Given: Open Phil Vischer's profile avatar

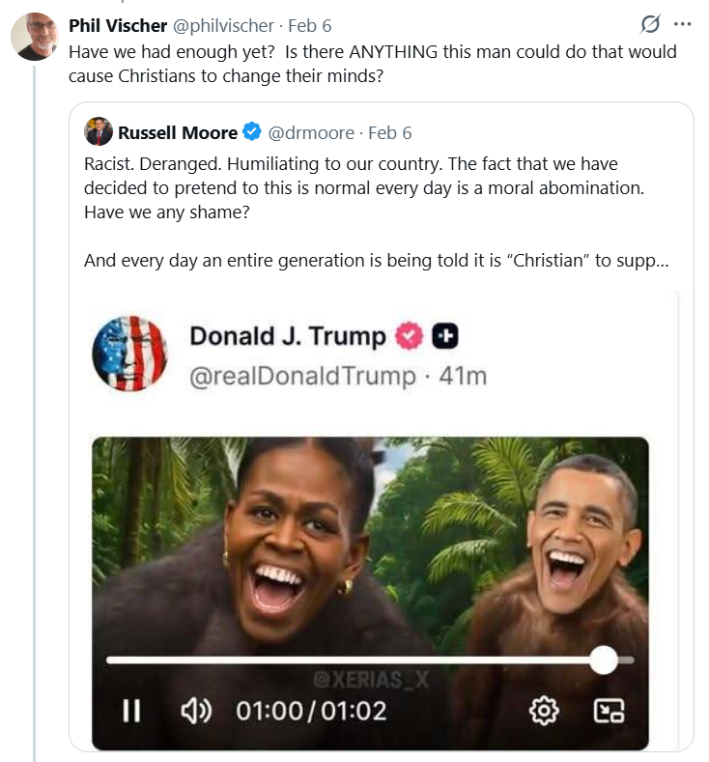Looking at the screenshot, I should pyautogui.click(x=35, y=37).
